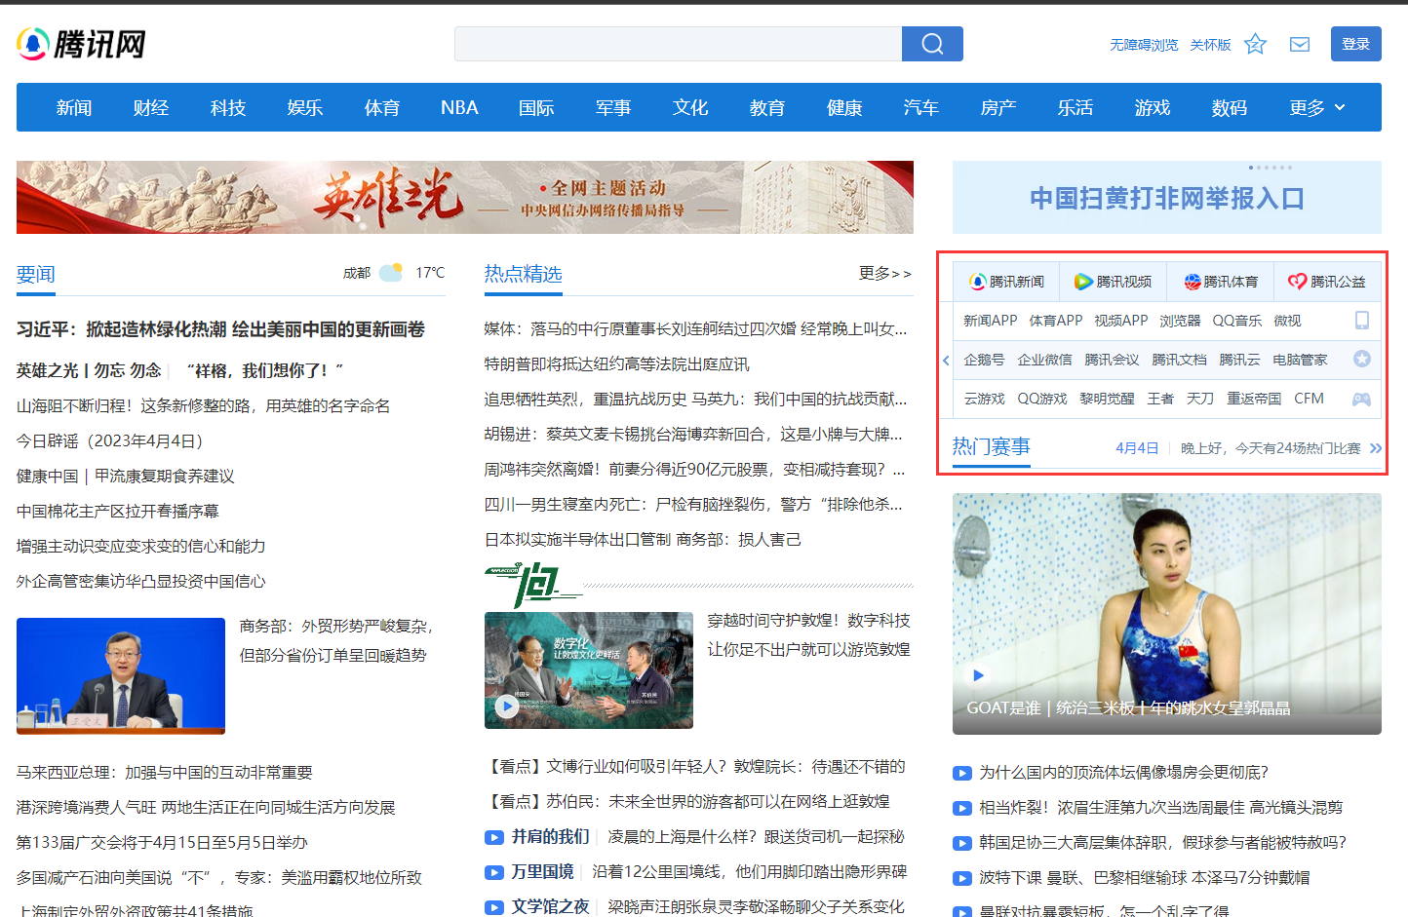Expand the 更多 navigation dropdown
1408x917 pixels.
coord(1316,107)
